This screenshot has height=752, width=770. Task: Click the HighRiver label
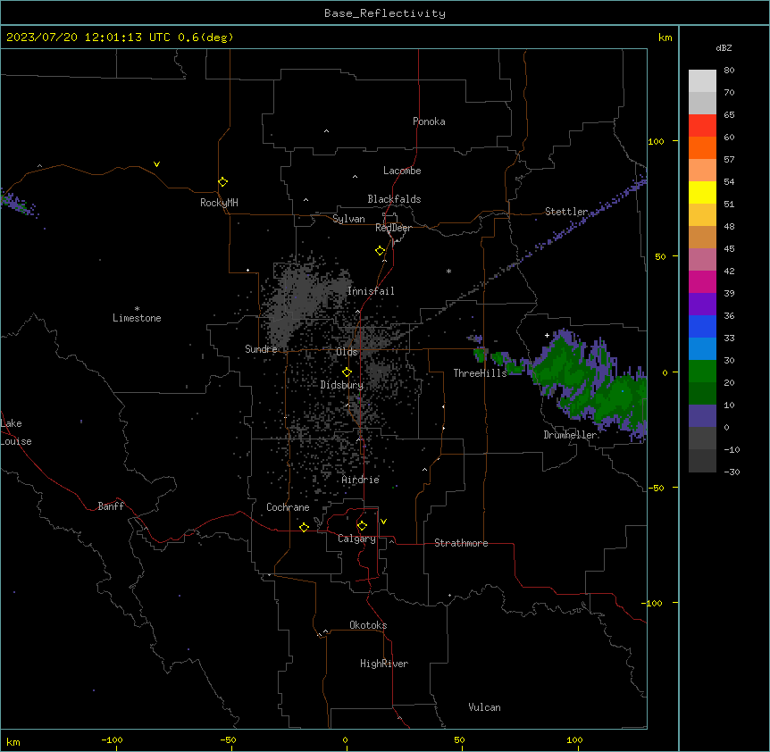(384, 664)
